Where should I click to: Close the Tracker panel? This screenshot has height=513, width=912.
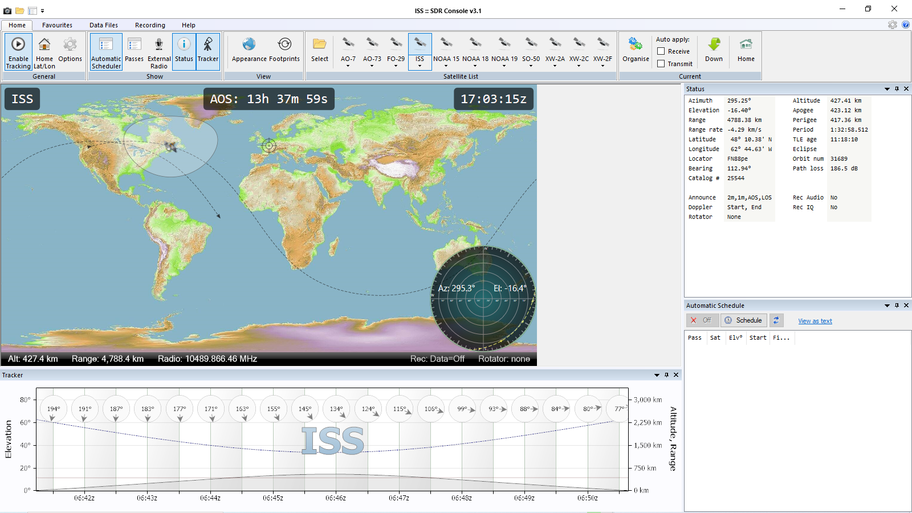676,375
